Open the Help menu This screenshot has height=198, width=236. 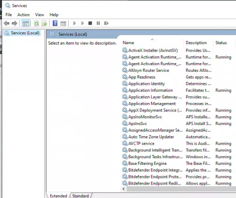[x=54, y=15]
